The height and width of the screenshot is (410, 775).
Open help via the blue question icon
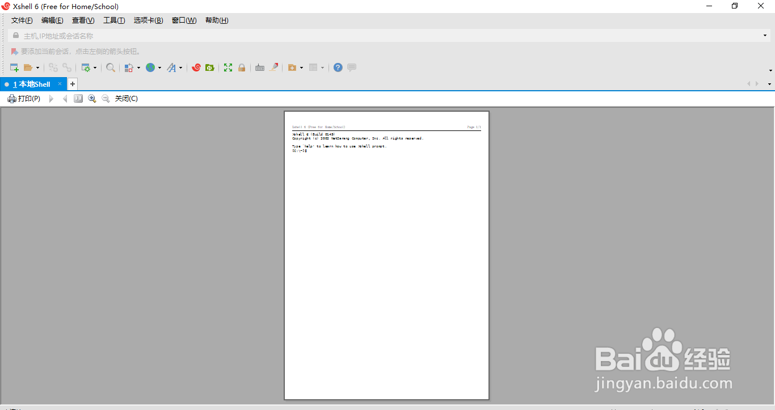click(x=338, y=67)
